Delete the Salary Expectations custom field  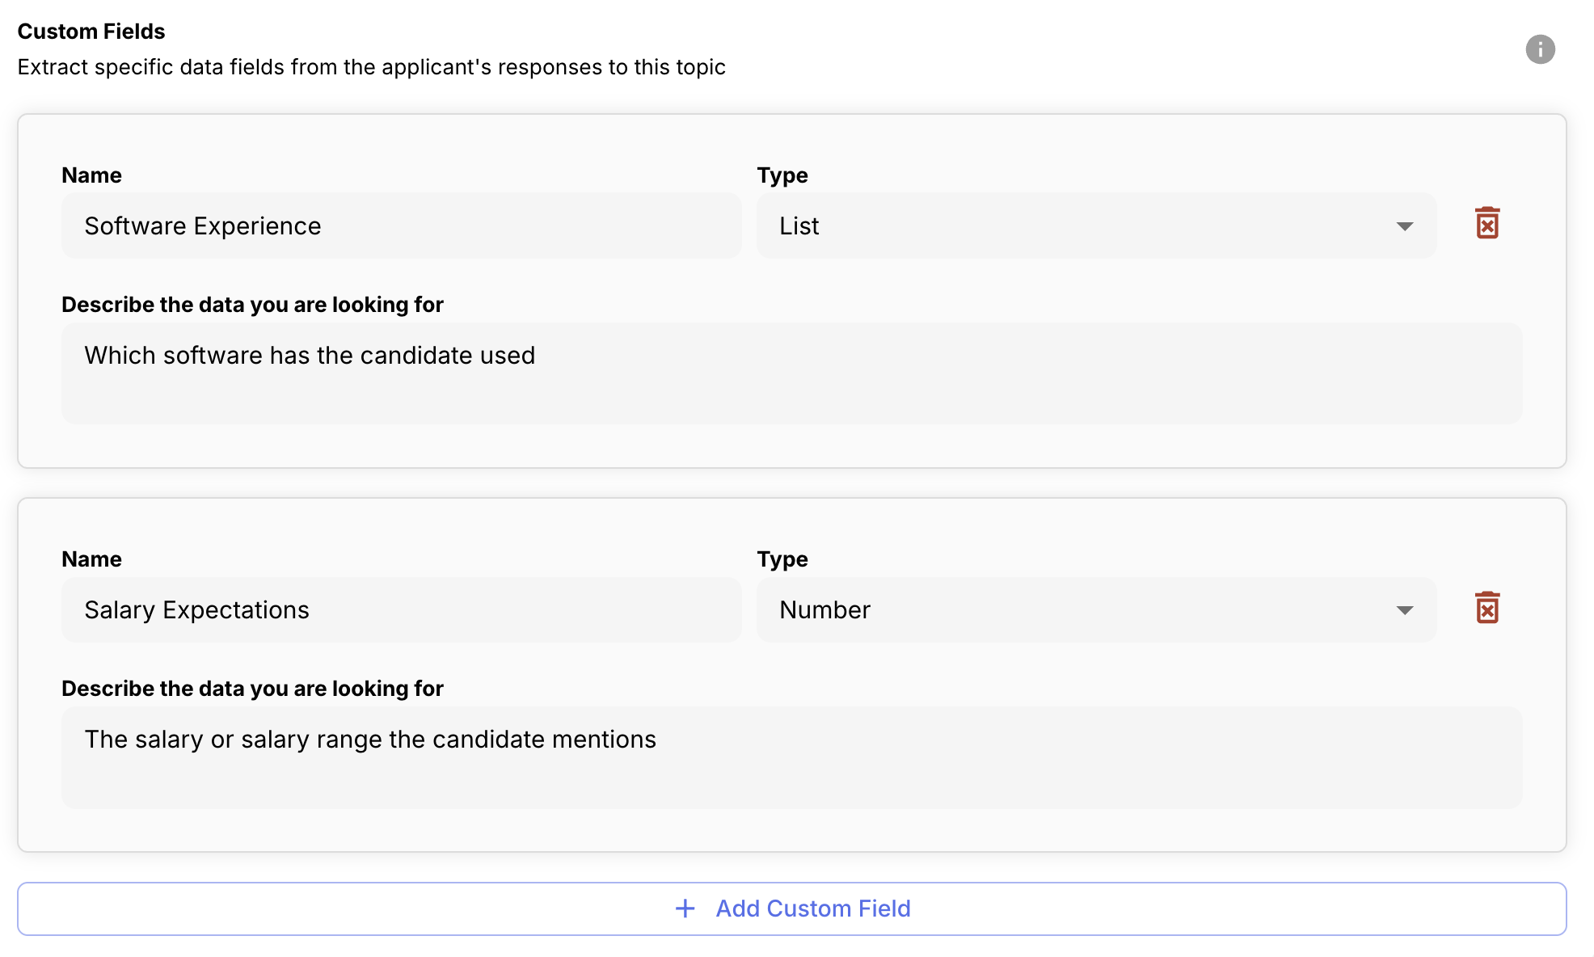(x=1486, y=608)
